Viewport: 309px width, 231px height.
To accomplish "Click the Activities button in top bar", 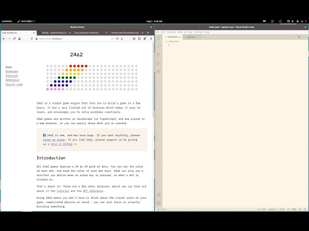I will [x=7, y=21].
